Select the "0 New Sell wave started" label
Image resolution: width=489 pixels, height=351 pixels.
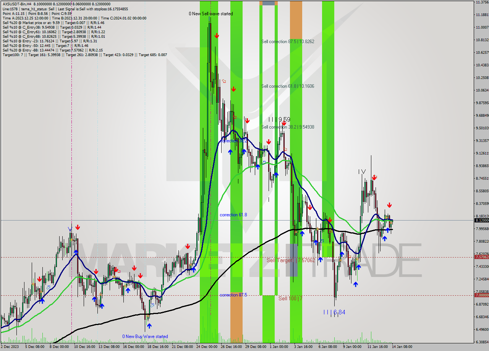pyautogui.click(x=211, y=14)
